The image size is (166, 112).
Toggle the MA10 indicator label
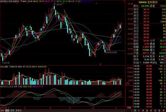(38, 1)
